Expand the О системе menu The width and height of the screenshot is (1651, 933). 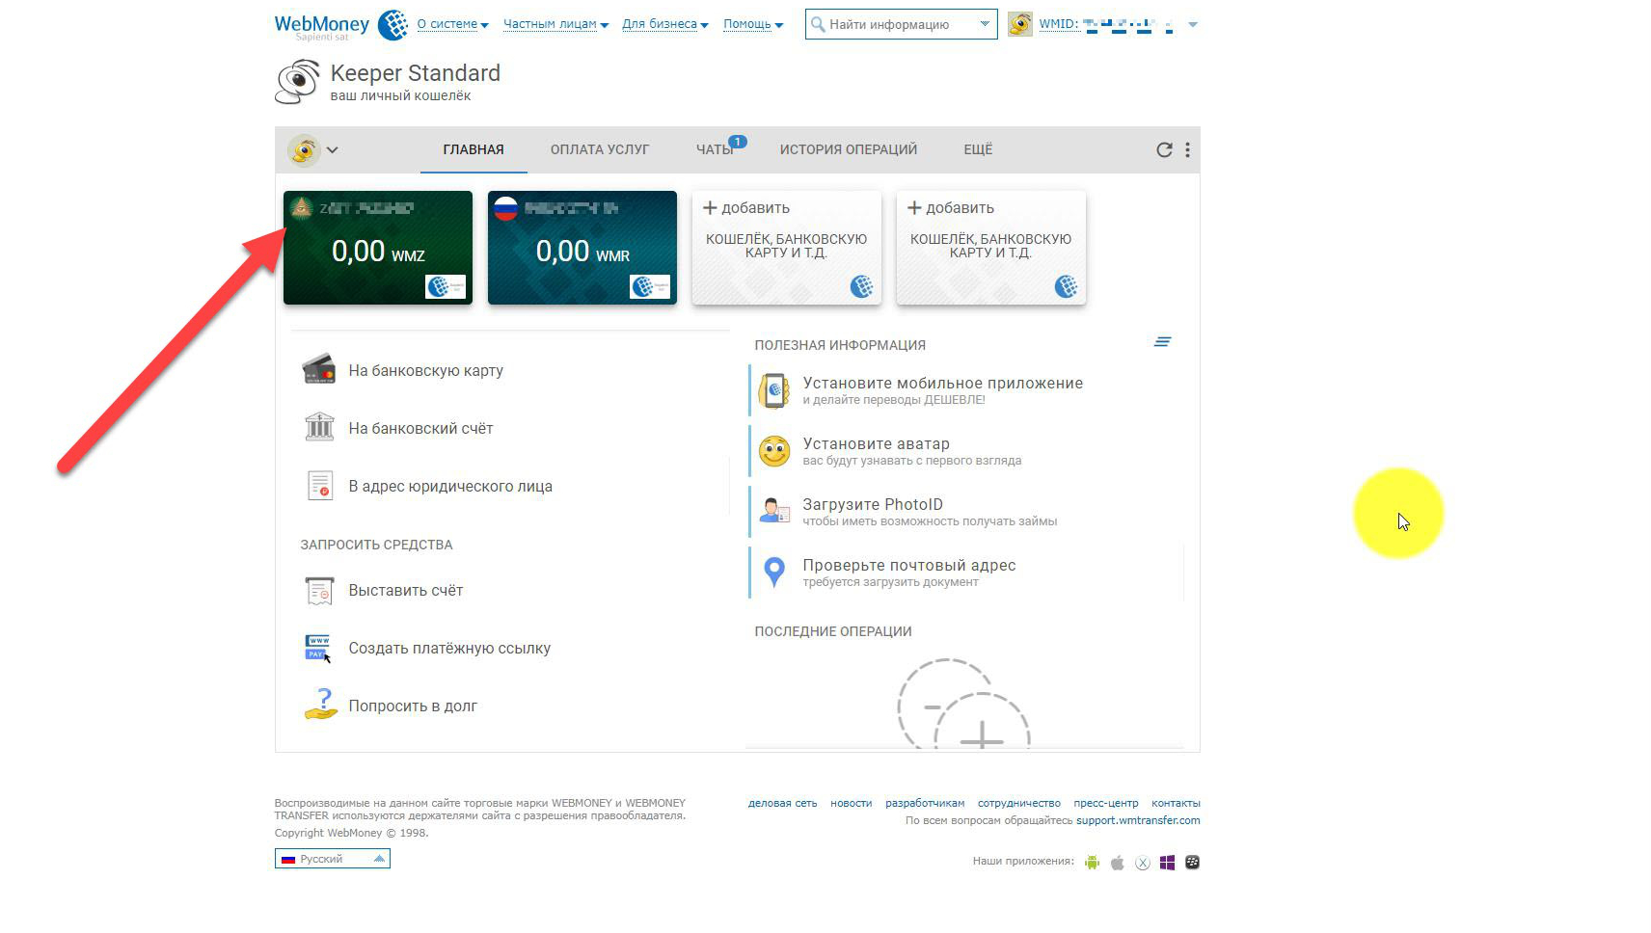(452, 24)
